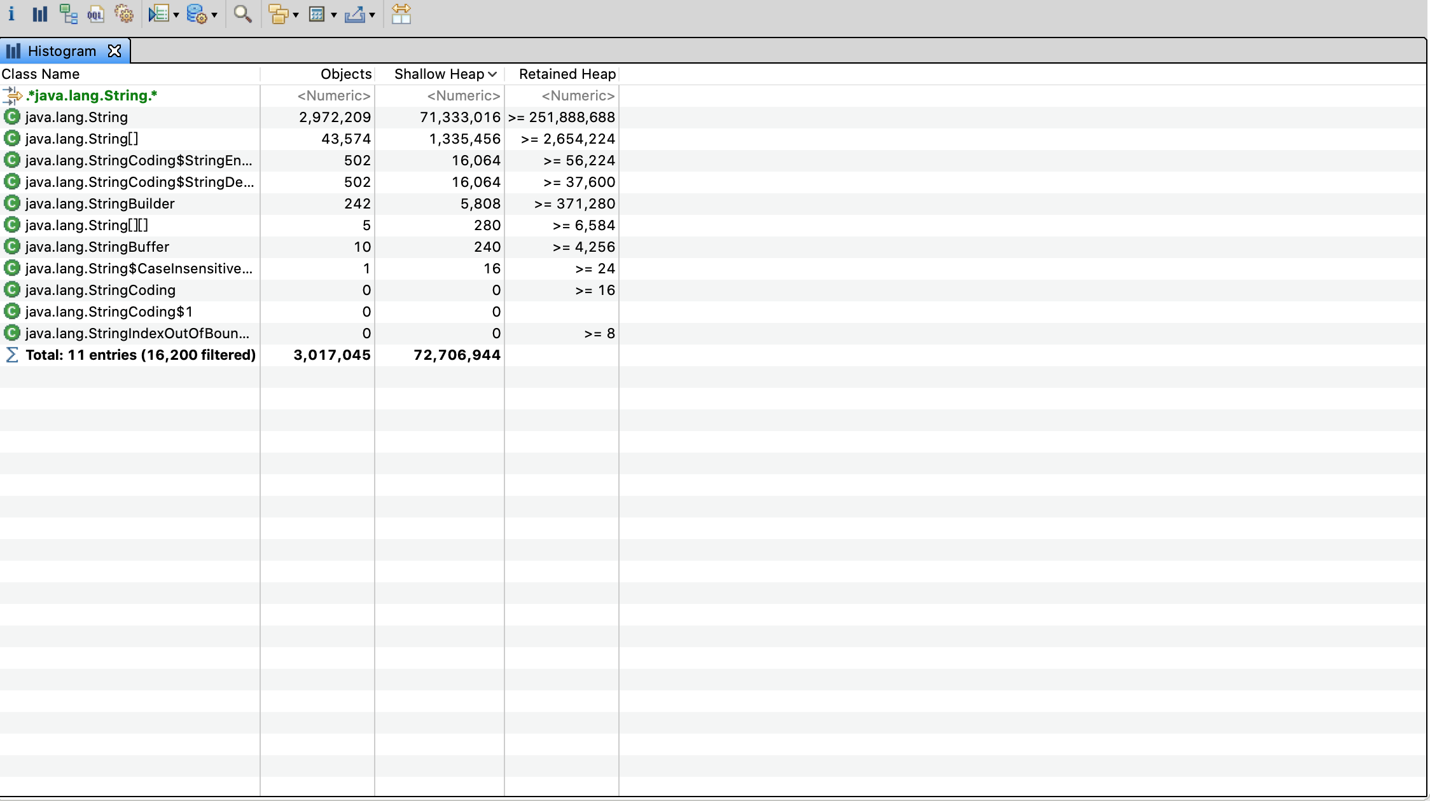Select the java.lang.StringBuffer row

click(x=309, y=247)
